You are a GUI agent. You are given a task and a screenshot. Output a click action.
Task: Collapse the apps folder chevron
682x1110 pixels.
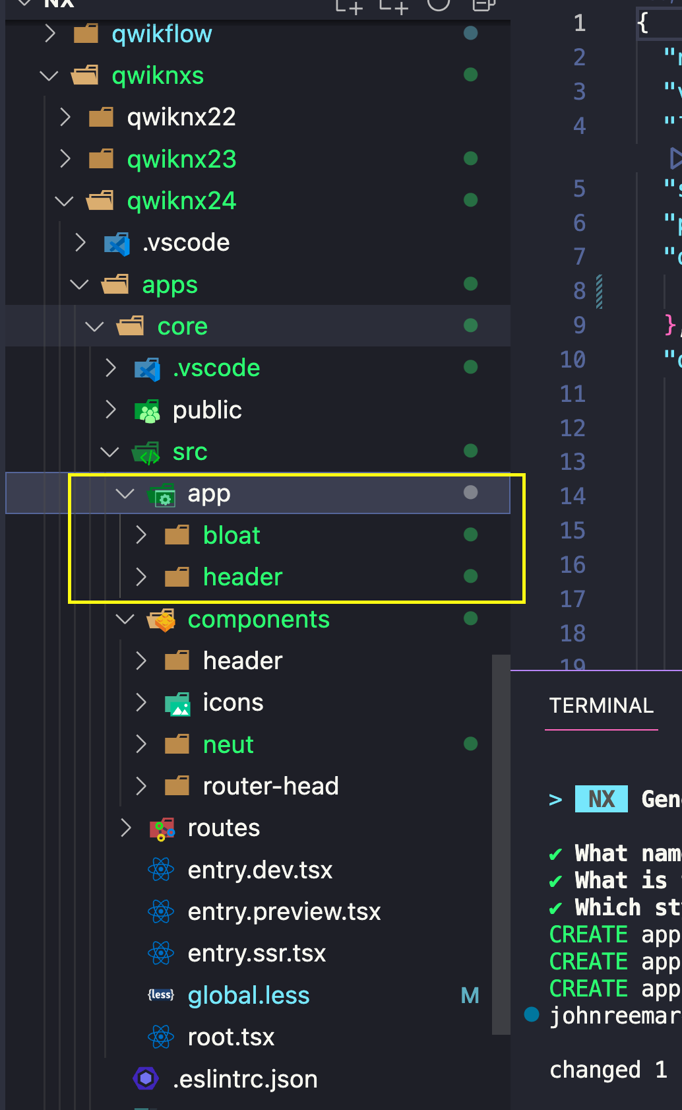79,285
